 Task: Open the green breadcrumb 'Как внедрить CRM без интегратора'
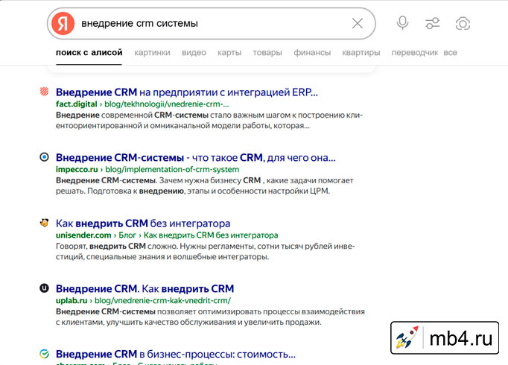click(x=211, y=235)
